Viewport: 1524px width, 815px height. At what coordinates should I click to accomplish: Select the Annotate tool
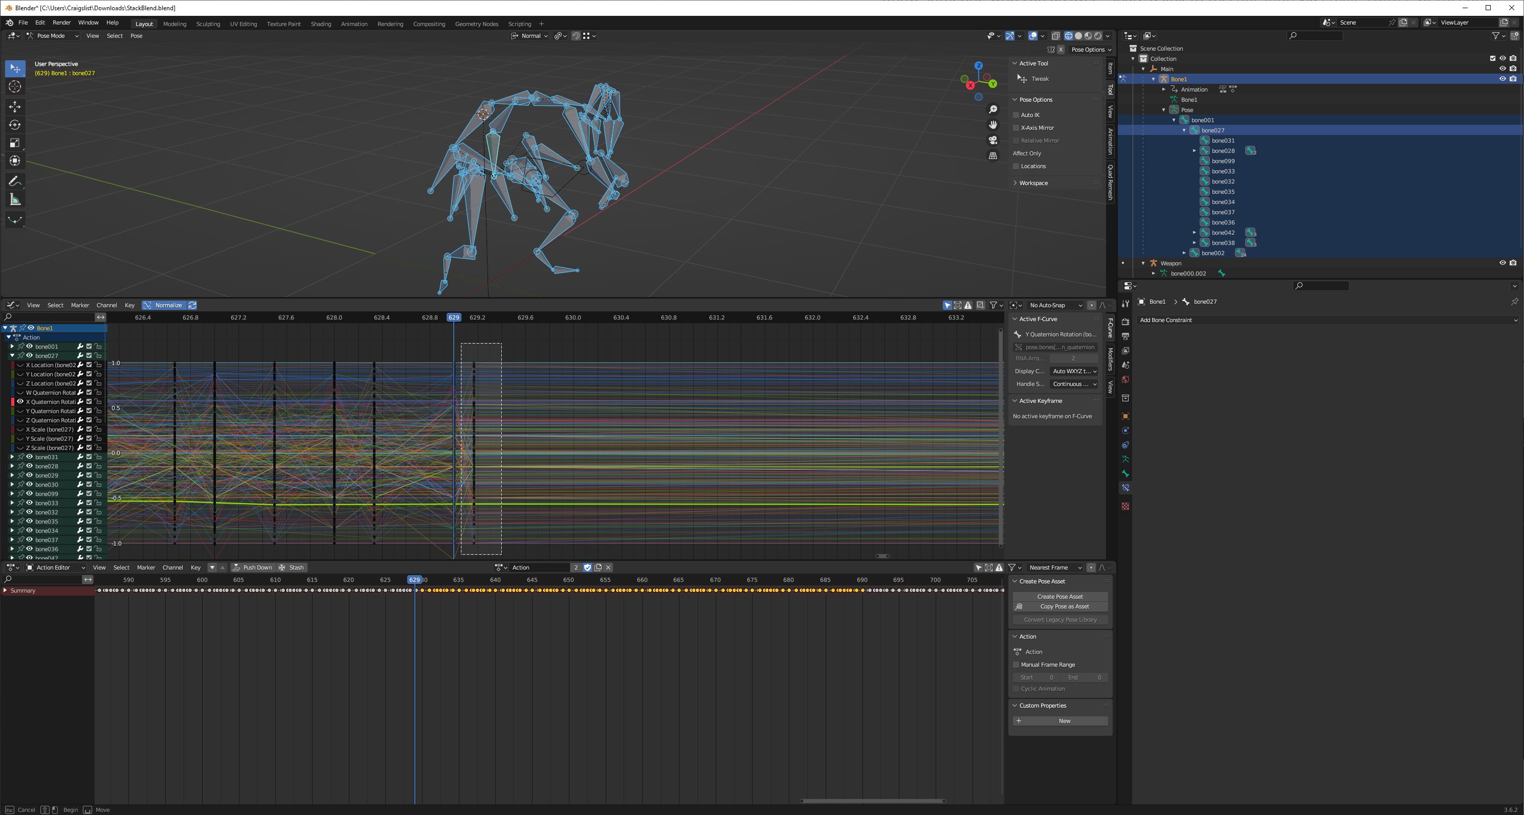pyautogui.click(x=15, y=182)
